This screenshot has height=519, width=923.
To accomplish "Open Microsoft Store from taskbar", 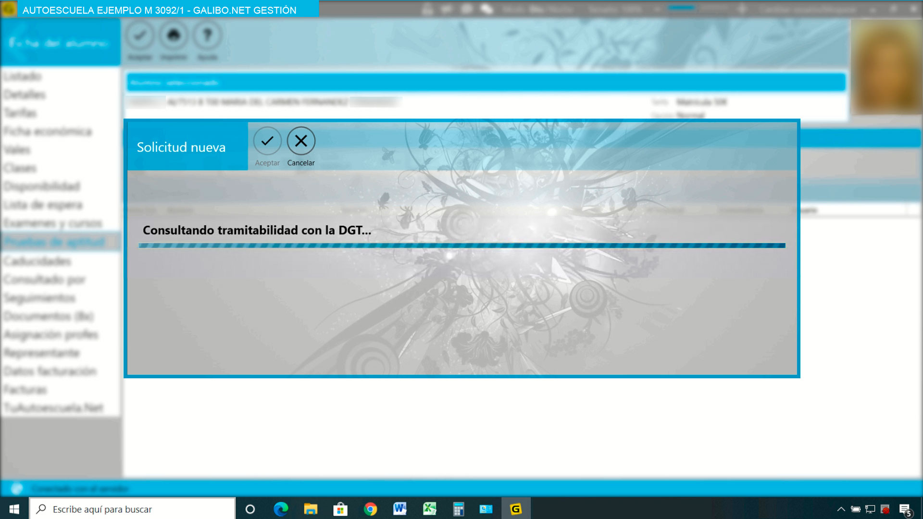I will (340, 509).
